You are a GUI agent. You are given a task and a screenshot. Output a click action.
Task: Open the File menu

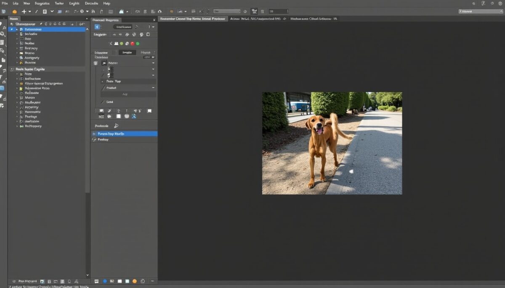(x=5, y=3)
